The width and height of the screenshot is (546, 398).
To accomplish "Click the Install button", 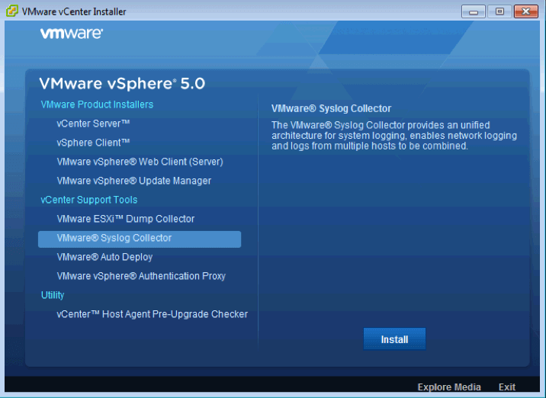I will (x=394, y=339).
